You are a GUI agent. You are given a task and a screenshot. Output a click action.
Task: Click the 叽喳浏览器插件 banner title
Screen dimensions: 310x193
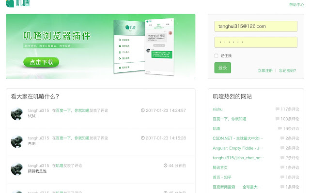click(x=57, y=36)
